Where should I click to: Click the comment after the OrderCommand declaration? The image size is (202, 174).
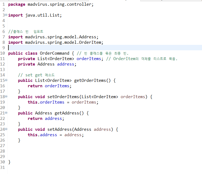[x=103, y=53]
